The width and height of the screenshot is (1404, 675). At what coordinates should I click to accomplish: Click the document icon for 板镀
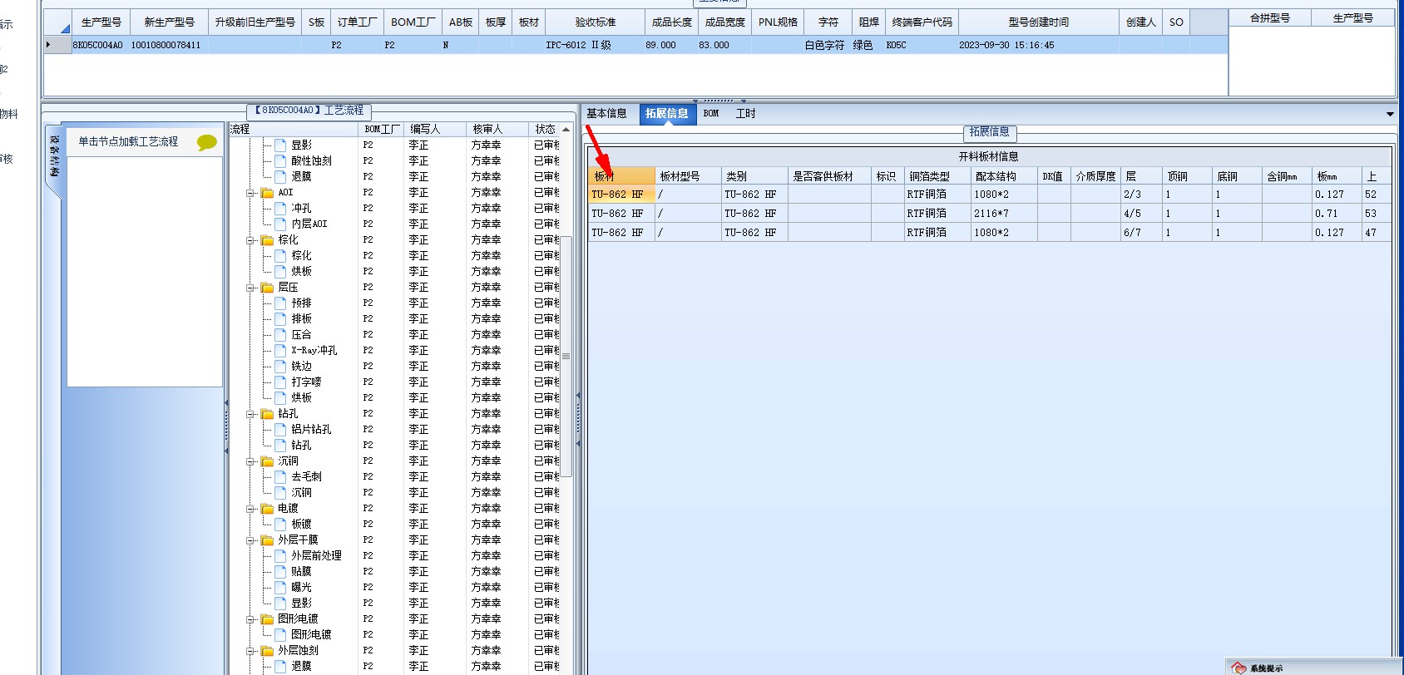coord(280,524)
